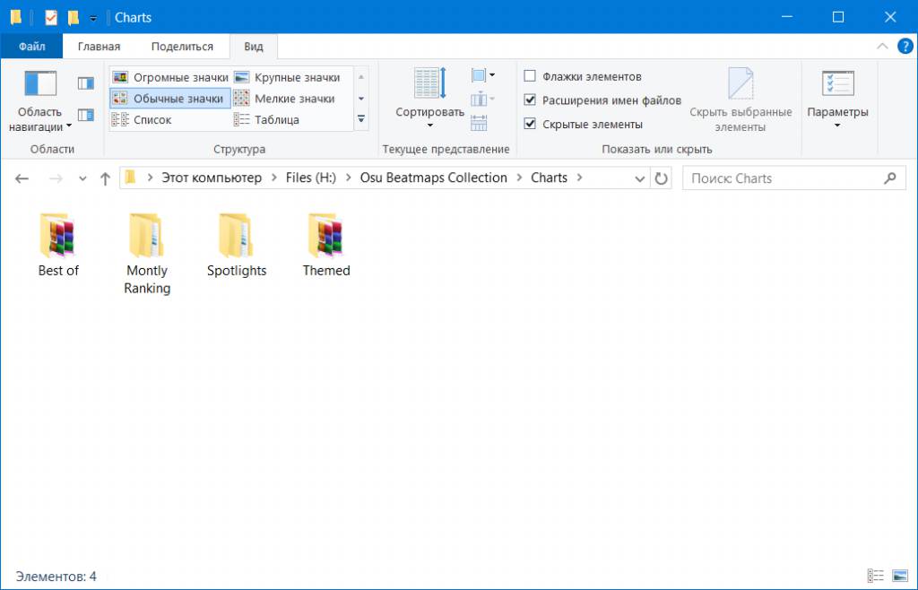Click the Up one level arrow

[105, 178]
